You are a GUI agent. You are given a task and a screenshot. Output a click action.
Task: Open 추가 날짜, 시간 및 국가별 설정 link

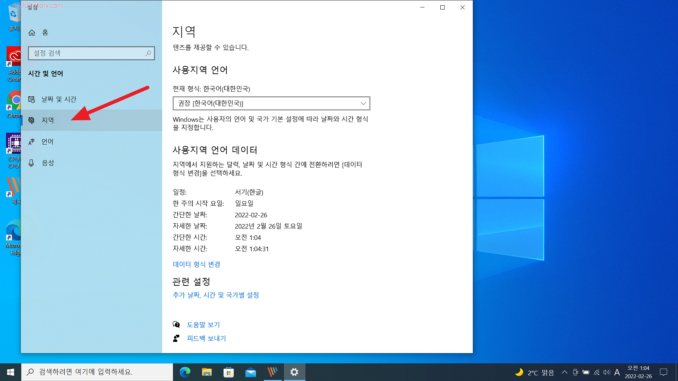(x=216, y=295)
